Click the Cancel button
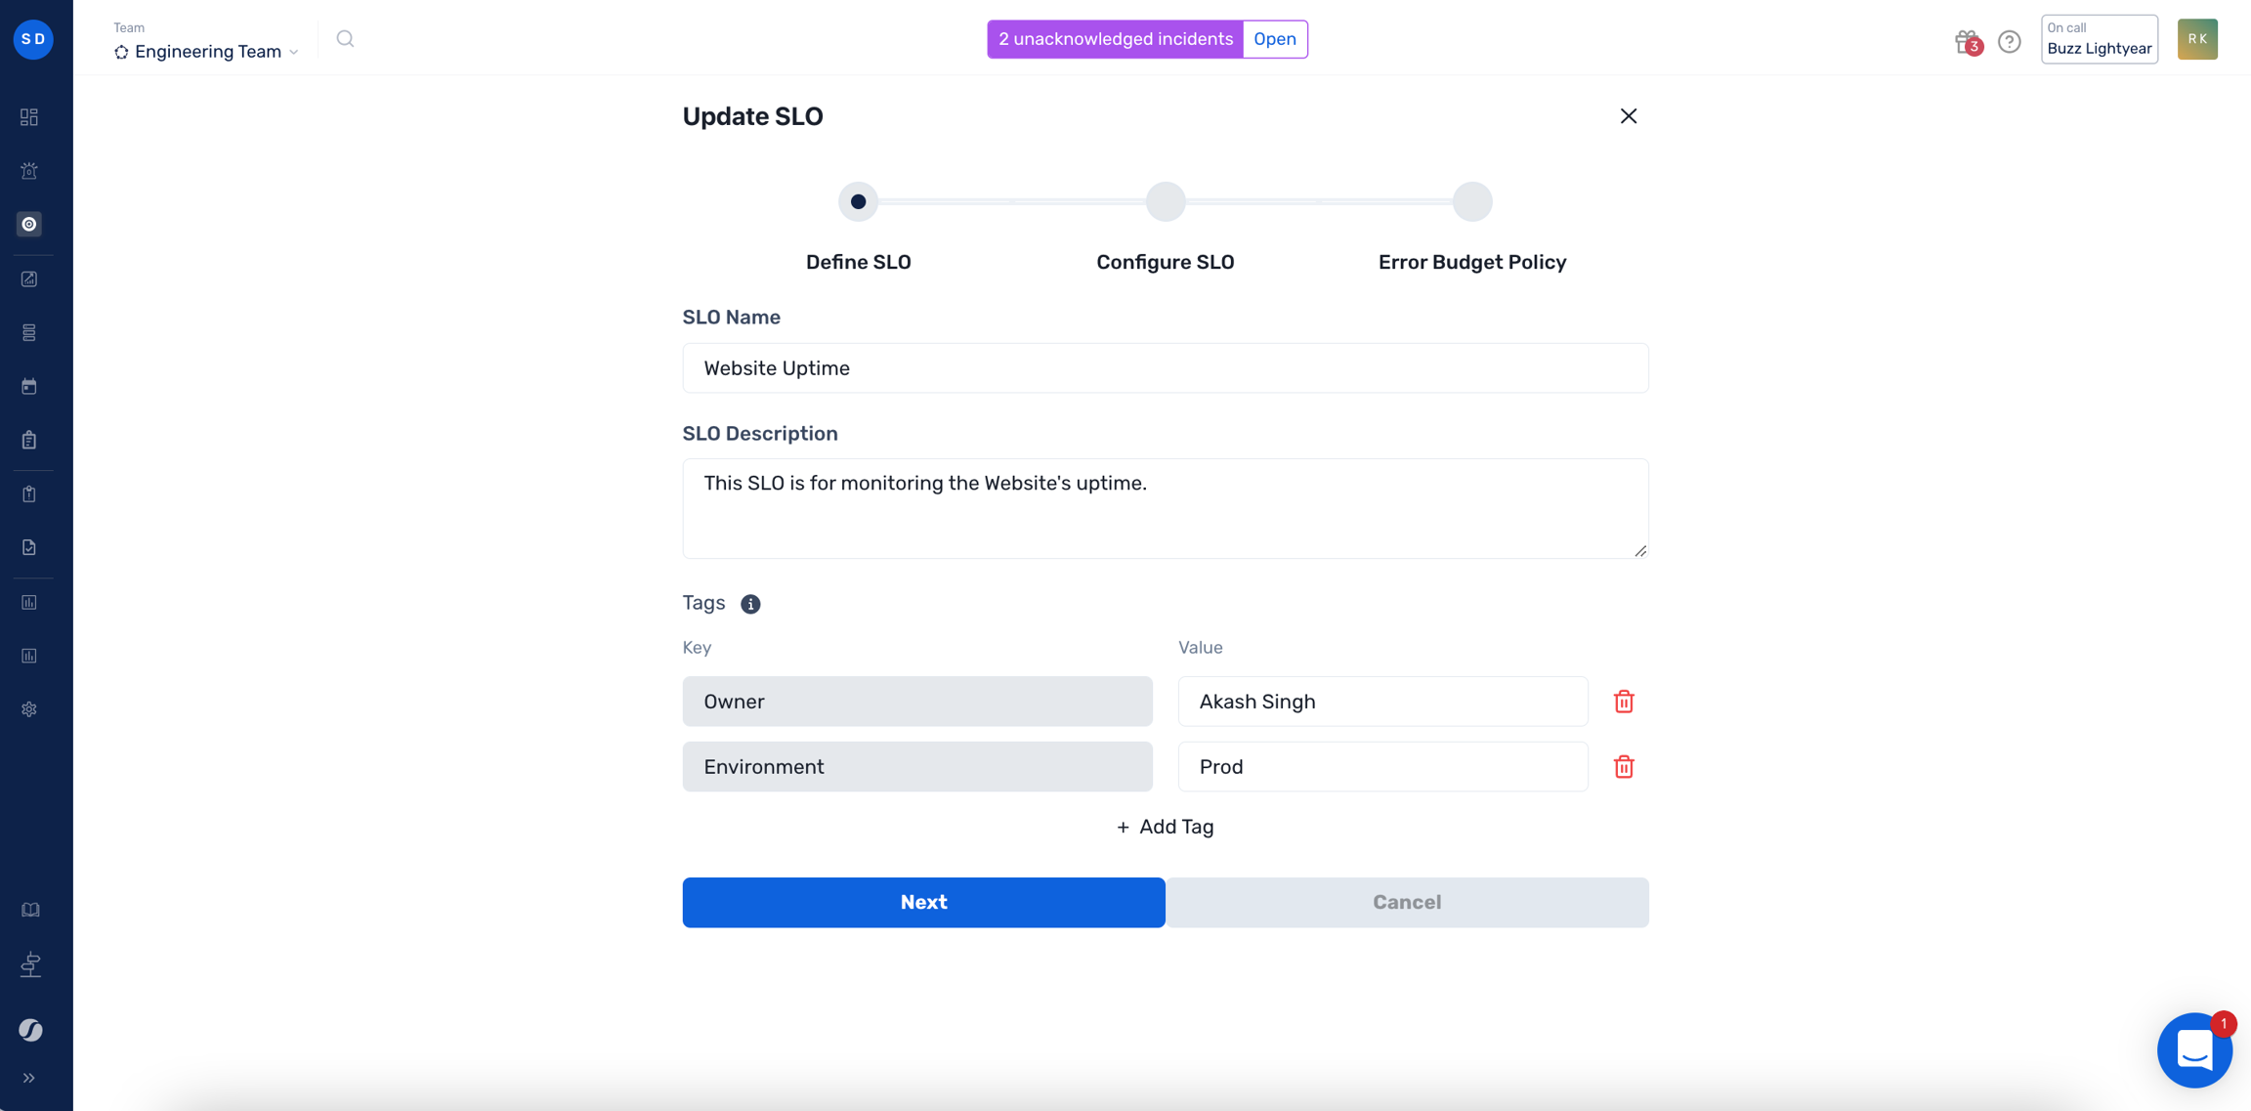Screen dimensions: 2251x1111 point(1407,903)
